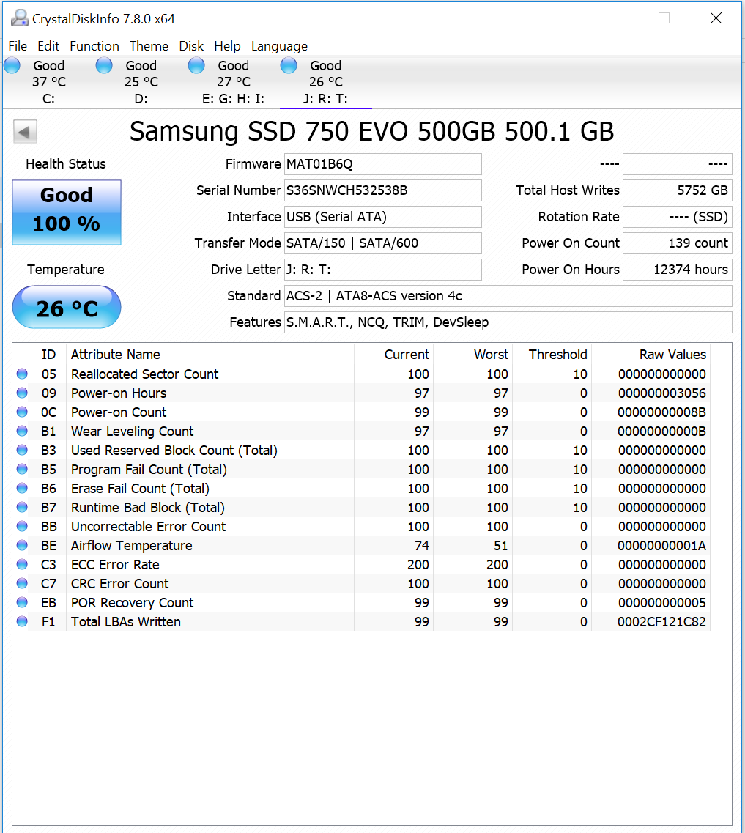Click the Good 100 % health status button
This screenshot has width=745, height=833.
[x=67, y=212]
